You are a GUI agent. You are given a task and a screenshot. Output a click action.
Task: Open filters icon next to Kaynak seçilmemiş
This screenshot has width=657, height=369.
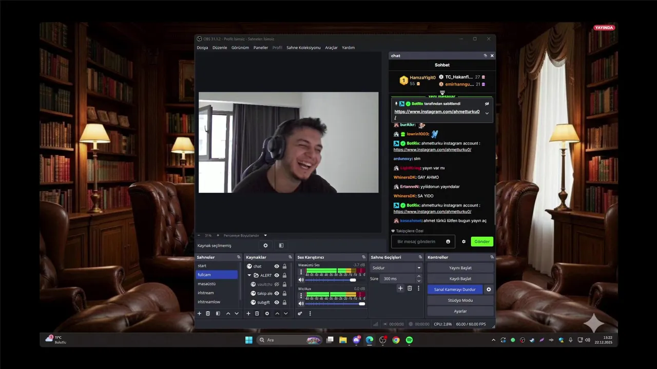pyautogui.click(x=281, y=245)
